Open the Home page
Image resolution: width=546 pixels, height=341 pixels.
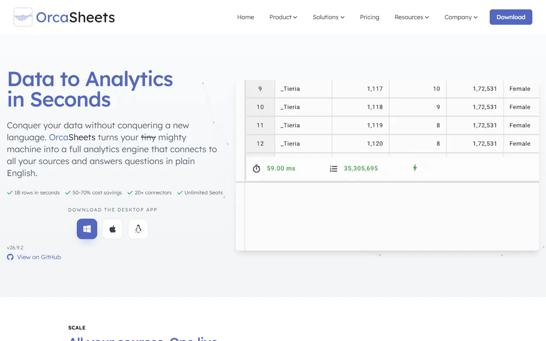(246, 17)
